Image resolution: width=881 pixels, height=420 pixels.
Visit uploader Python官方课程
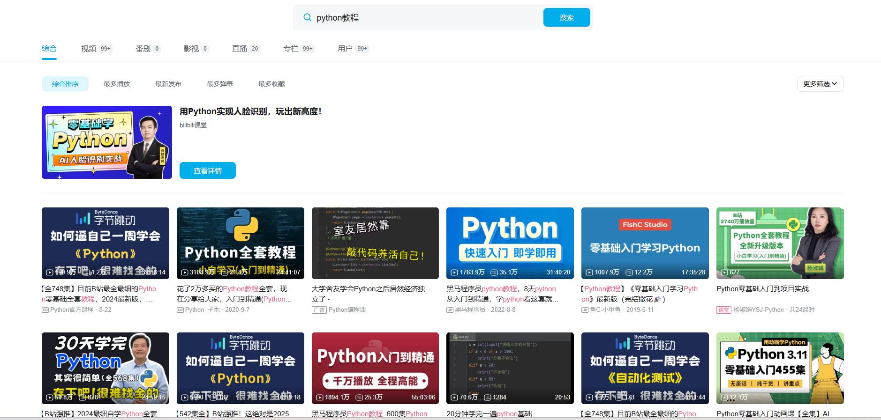[72, 309]
